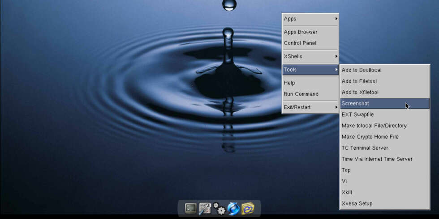Select Xkill from Tools submenu
The image size is (439, 219).
(x=385, y=193)
